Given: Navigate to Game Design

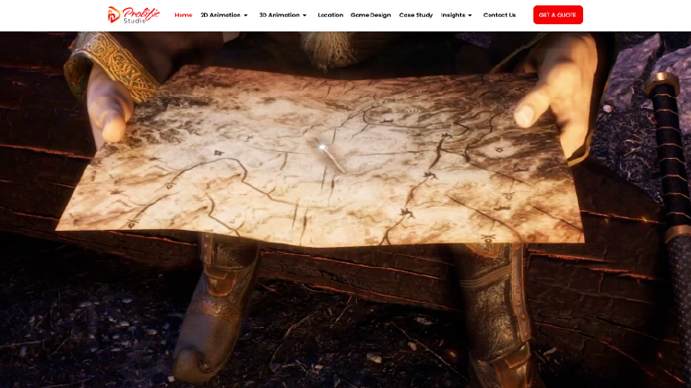Looking at the screenshot, I should pyautogui.click(x=370, y=15).
